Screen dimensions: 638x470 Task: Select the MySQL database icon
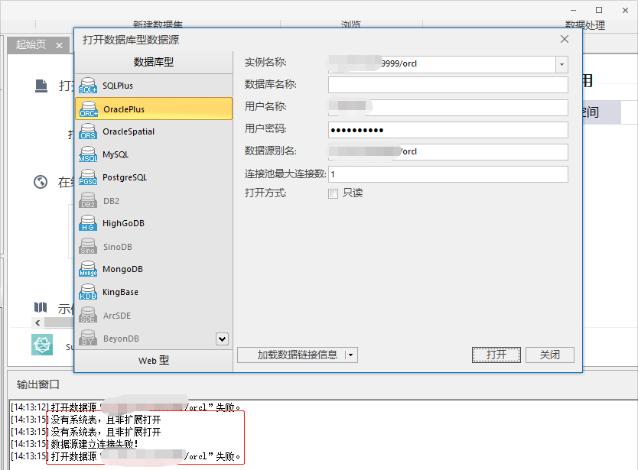pos(88,154)
